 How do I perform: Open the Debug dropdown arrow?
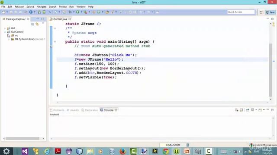coord(74,12)
